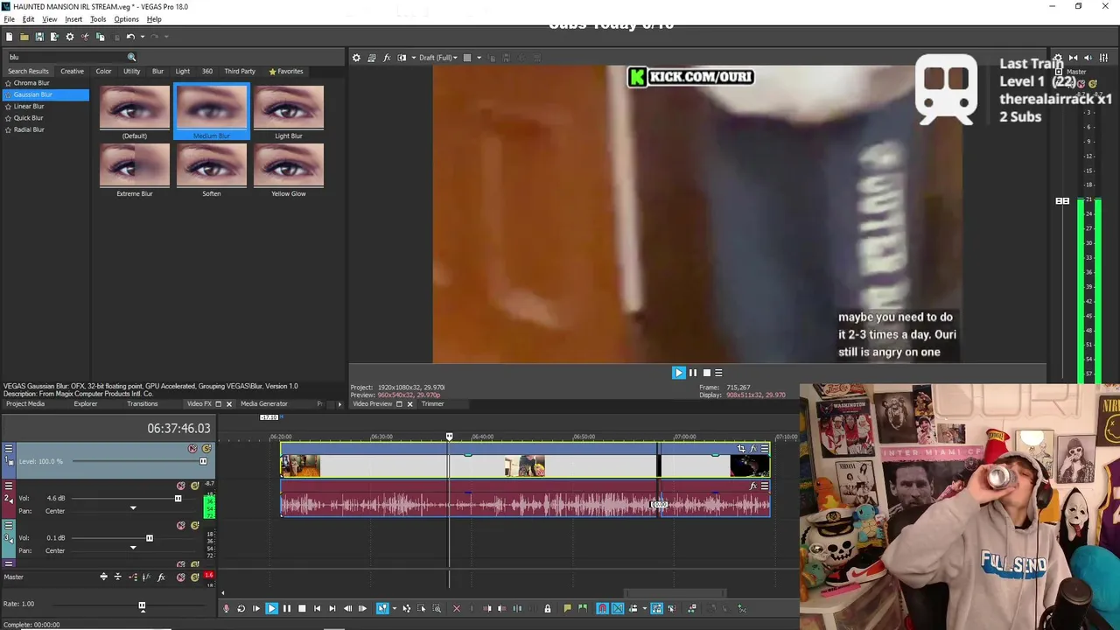The height and width of the screenshot is (630, 1120).
Task: Mute audio track 2
Action: pyautogui.click(x=181, y=486)
